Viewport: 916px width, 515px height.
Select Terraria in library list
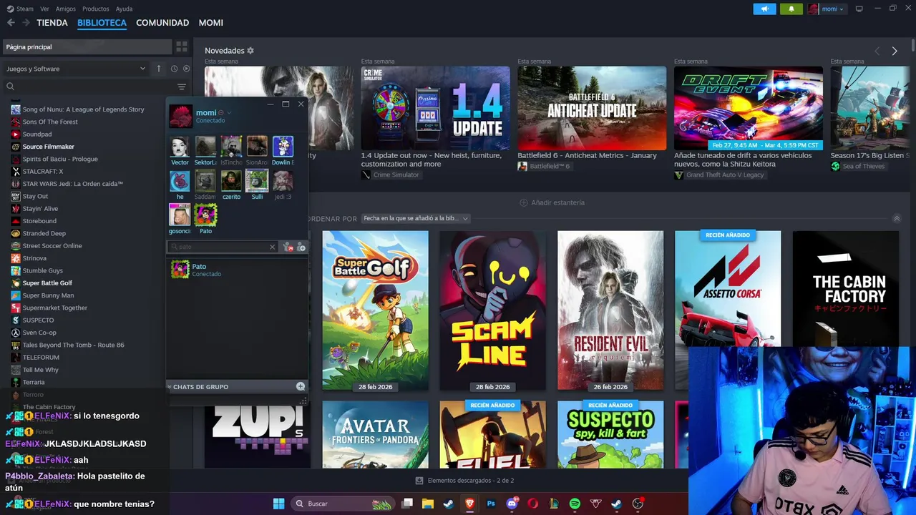click(x=33, y=382)
